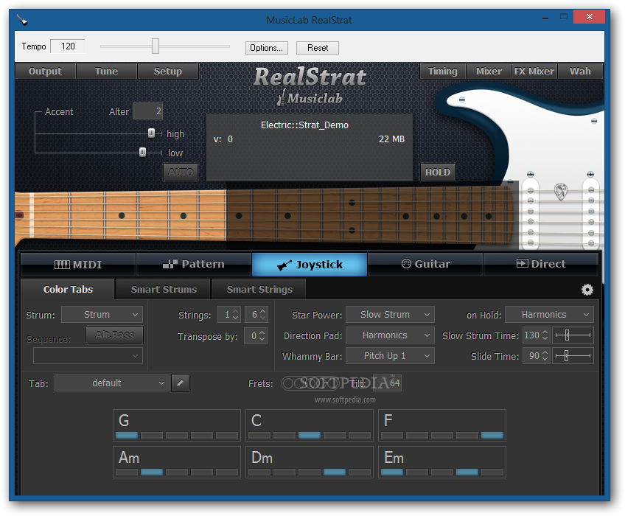Select the Joystick tab
This screenshot has width=625, height=516.
(310, 265)
